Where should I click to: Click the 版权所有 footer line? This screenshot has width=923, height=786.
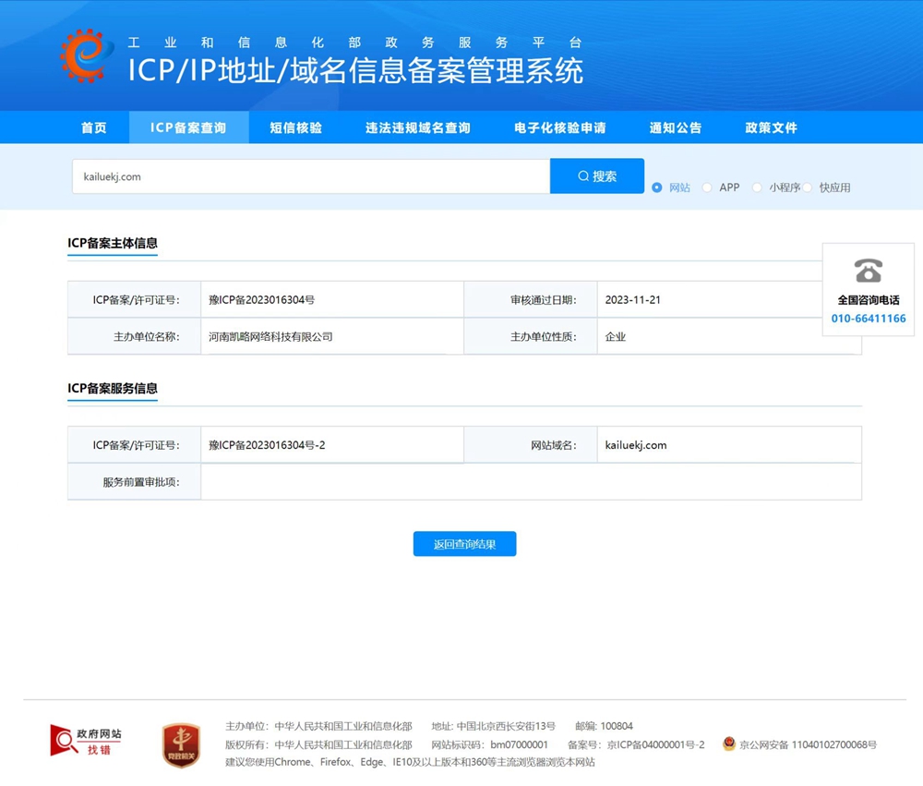coord(318,744)
